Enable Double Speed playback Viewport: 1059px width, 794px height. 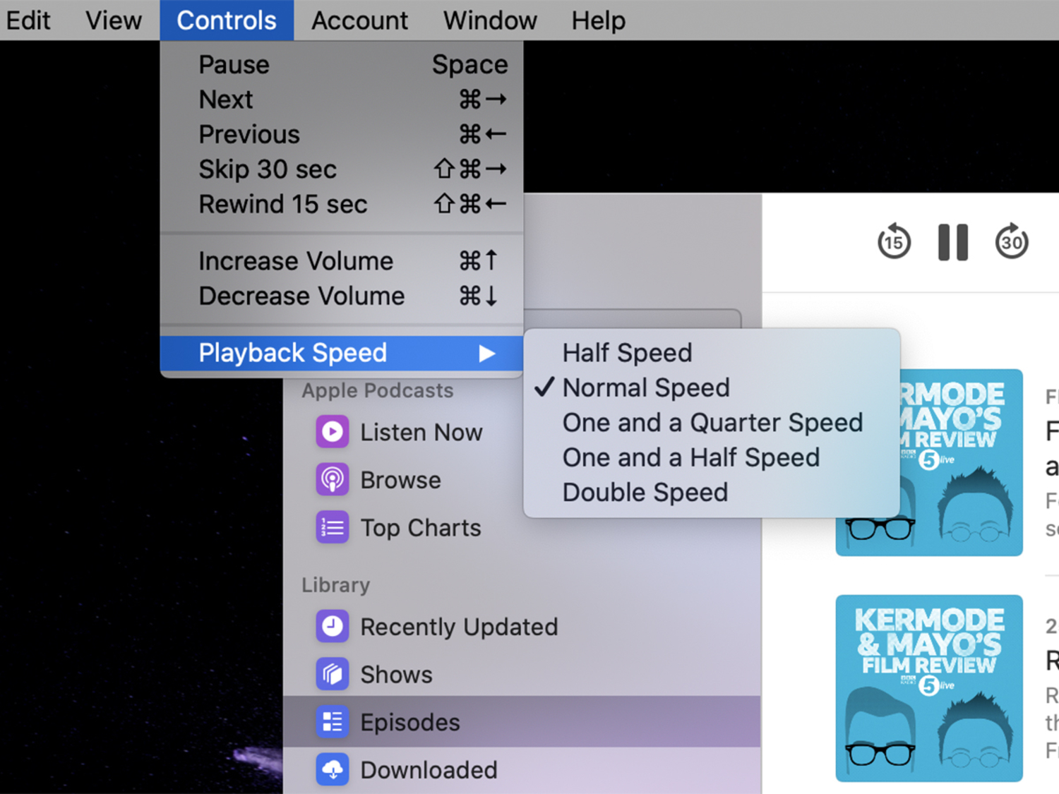click(645, 492)
